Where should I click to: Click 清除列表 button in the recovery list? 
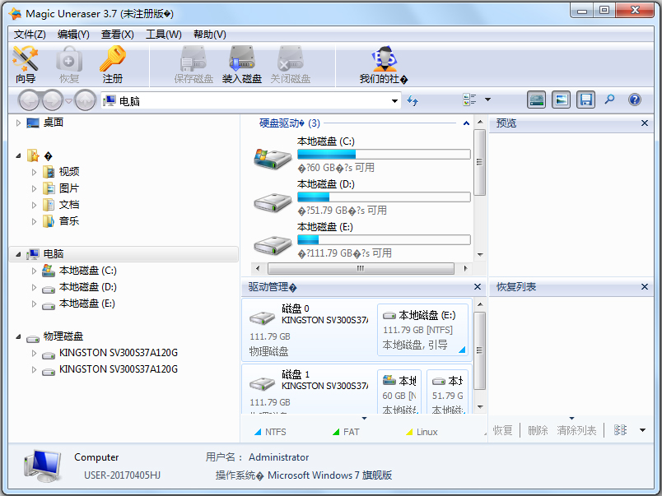tap(576, 430)
